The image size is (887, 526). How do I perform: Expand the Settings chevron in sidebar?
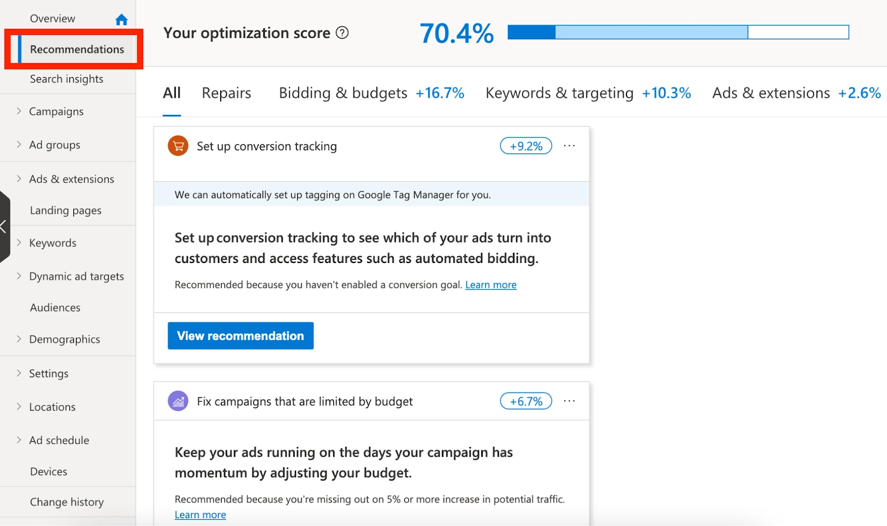tap(19, 373)
